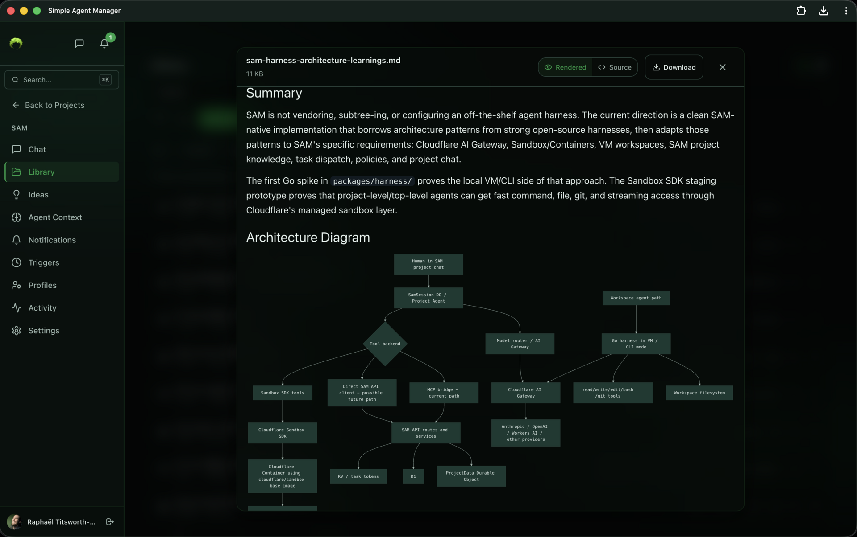Click the 'Direct SAM API client' node
857x537 pixels.
[362, 393]
